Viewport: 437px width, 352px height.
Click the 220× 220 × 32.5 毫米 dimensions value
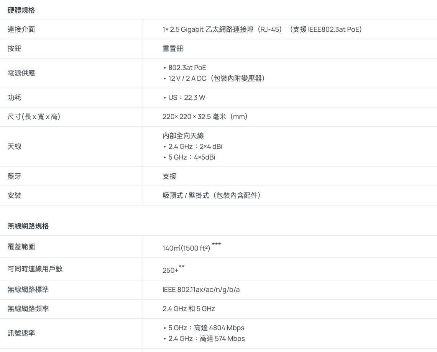click(205, 116)
